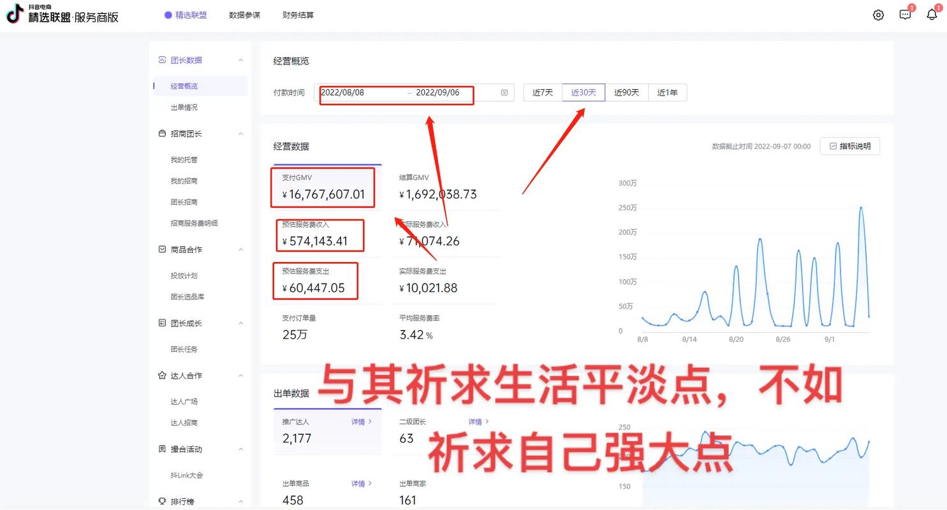
Task: Click the 招商团长 section icon
Action: pos(162,134)
